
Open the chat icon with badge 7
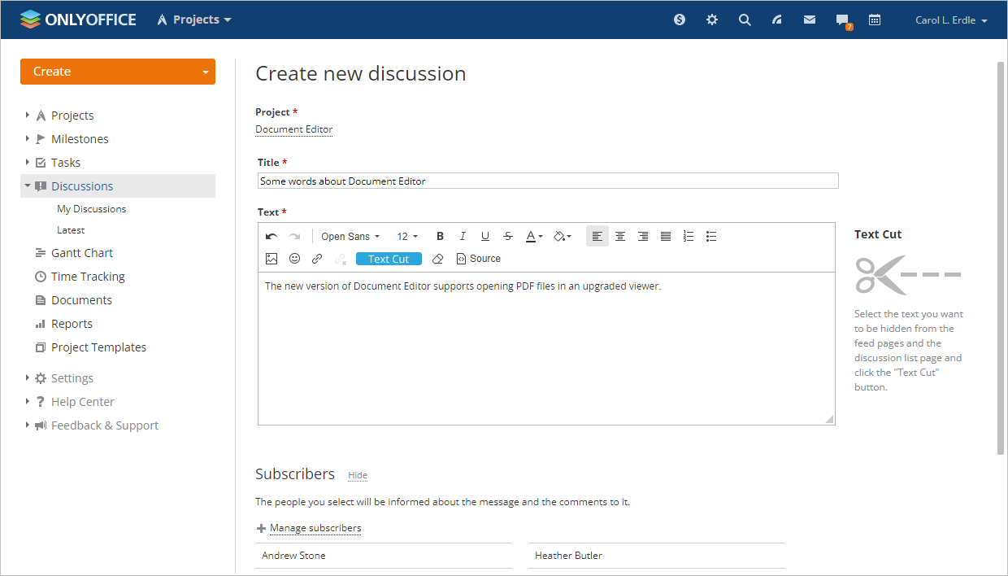pyautogui.click(x=843, y=21)
